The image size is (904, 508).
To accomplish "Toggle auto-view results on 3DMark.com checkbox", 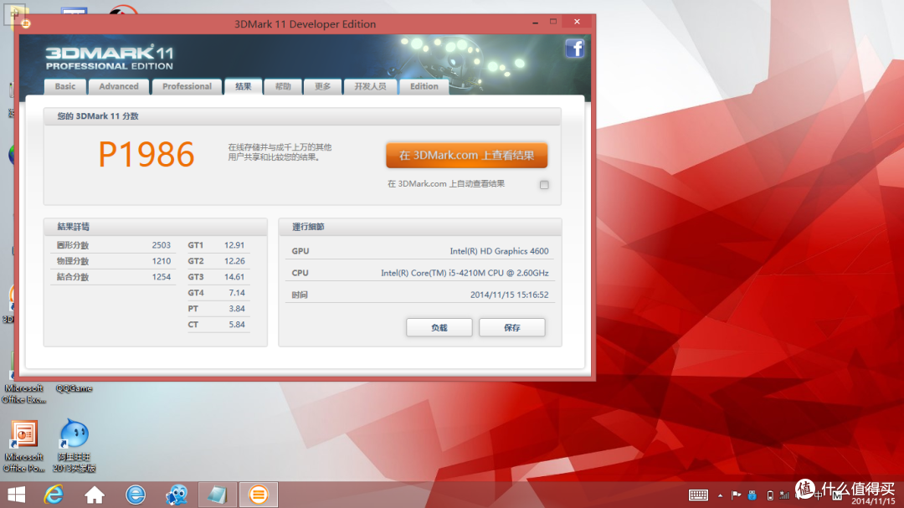I will point(544,184).
